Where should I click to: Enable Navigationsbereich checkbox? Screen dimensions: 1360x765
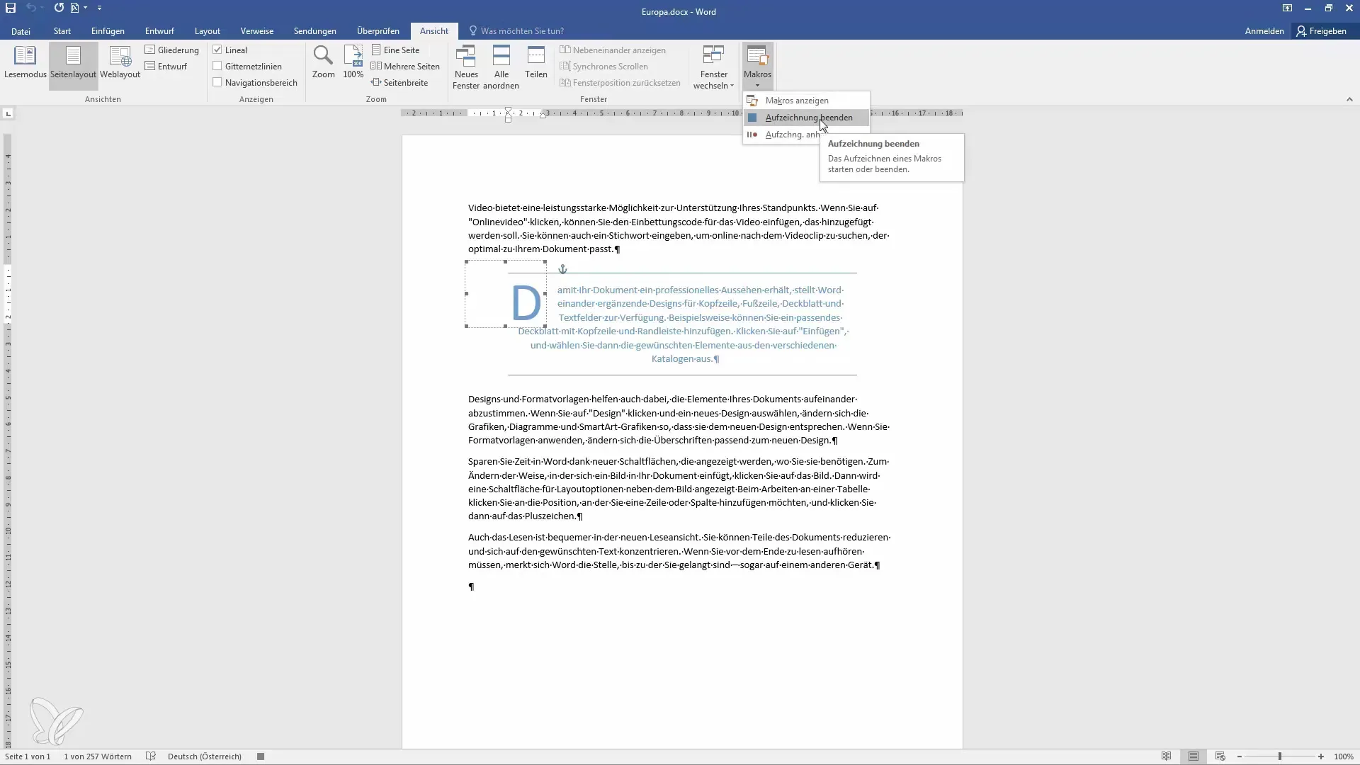point(217,83)
